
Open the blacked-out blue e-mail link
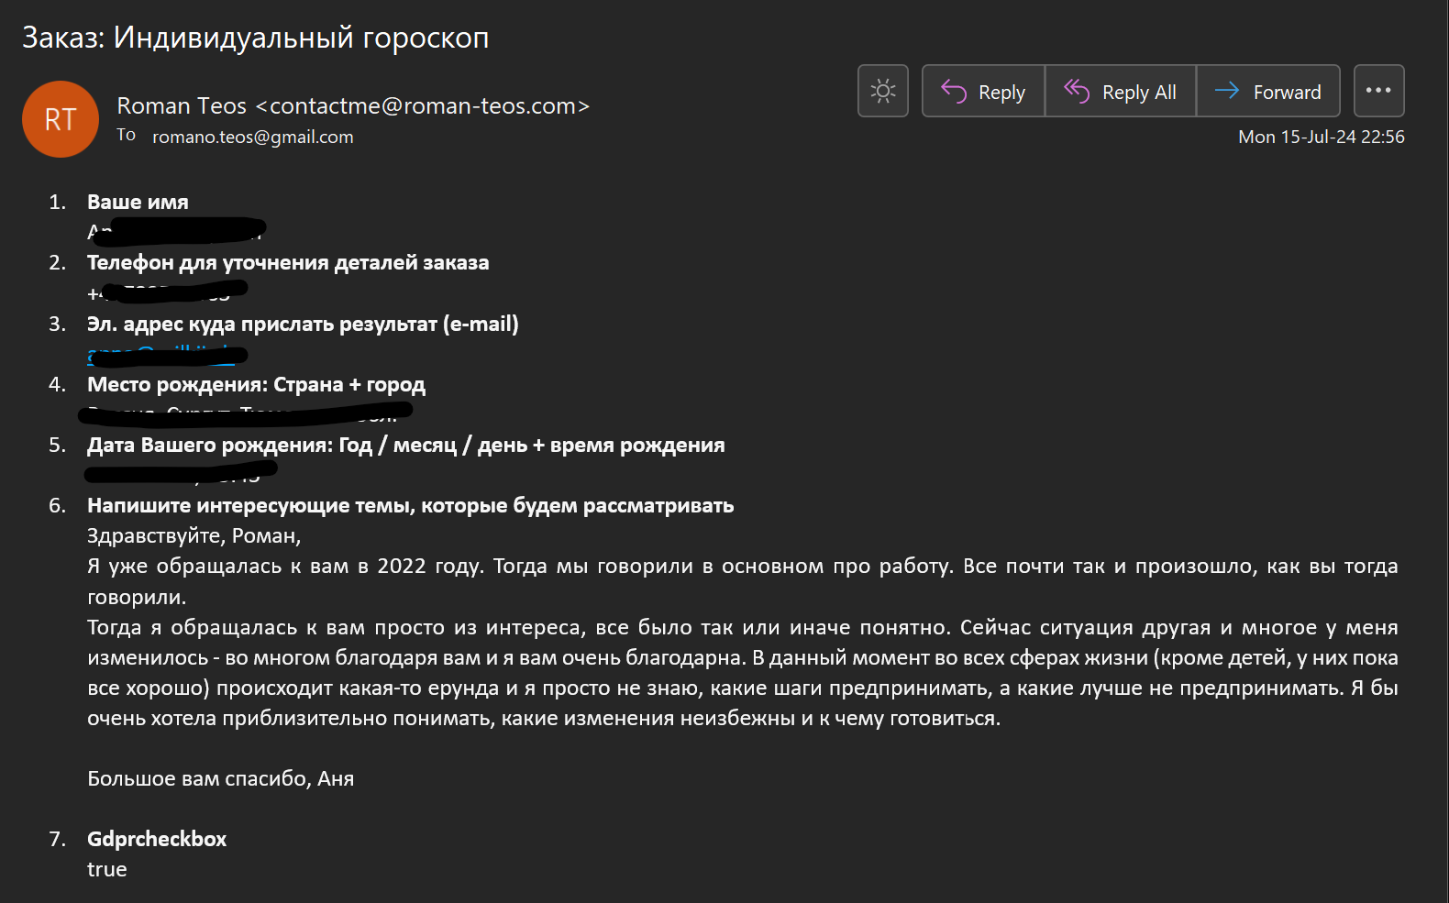pyautogui.click(x=160, y=354)
